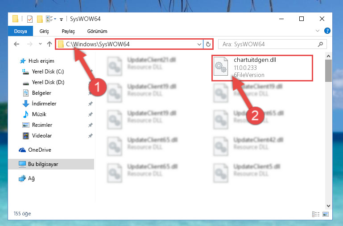Screen dimensions: 343x226
Task: Click the Back navigation arrow
Action: (17, 44)
